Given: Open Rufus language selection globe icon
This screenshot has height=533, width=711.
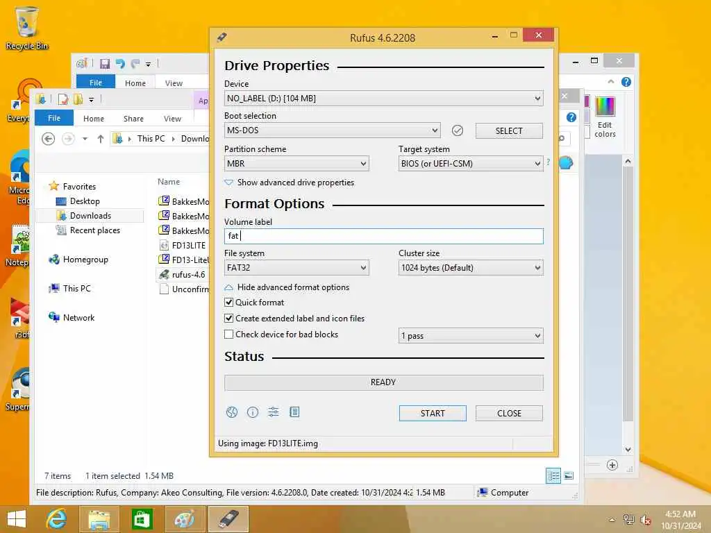Looking at the screenshot, I should 232,412.
